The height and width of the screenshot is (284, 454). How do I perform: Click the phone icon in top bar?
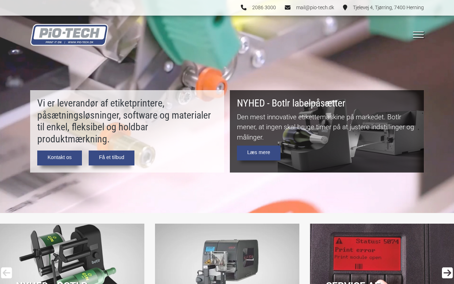244,7
